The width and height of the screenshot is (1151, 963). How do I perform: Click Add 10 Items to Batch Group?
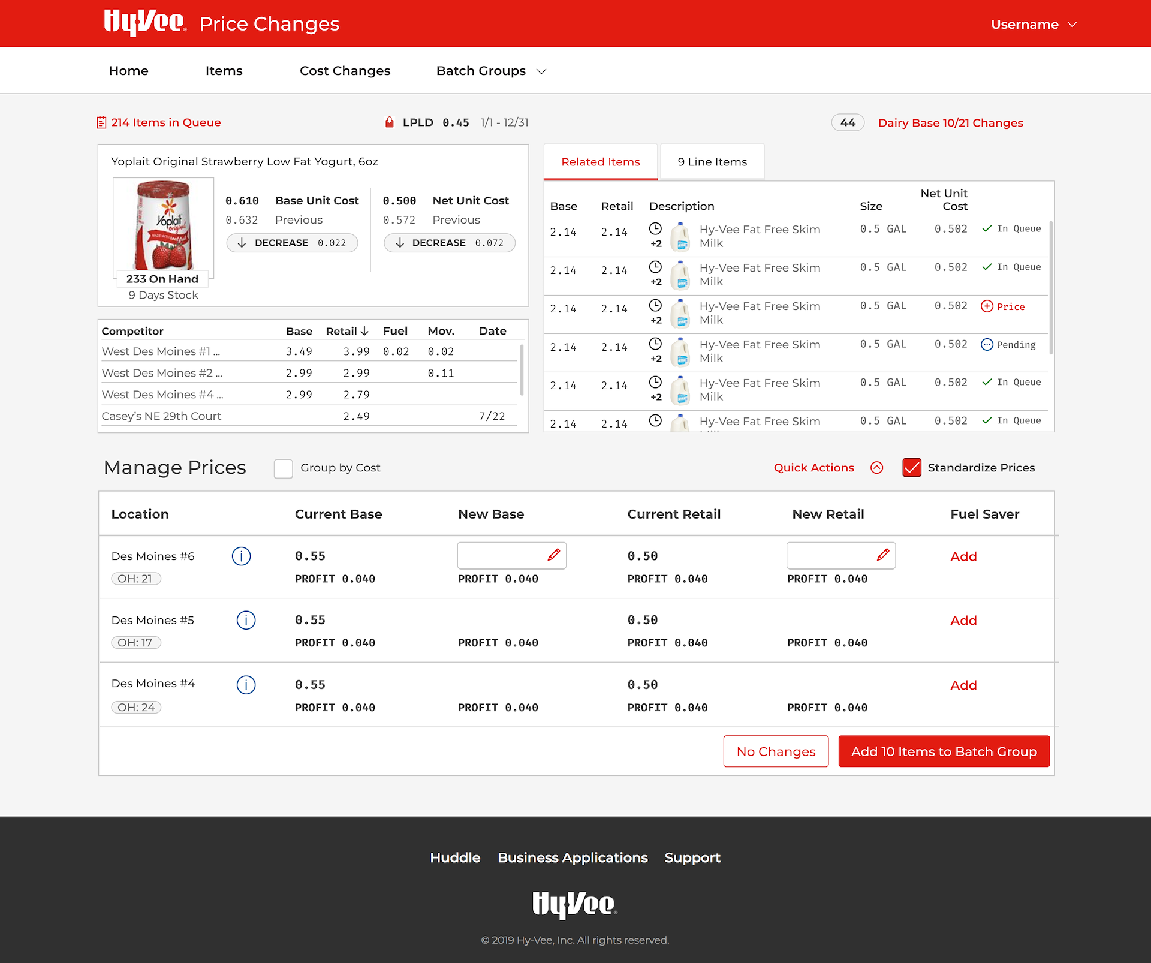[x=944, y=751]
